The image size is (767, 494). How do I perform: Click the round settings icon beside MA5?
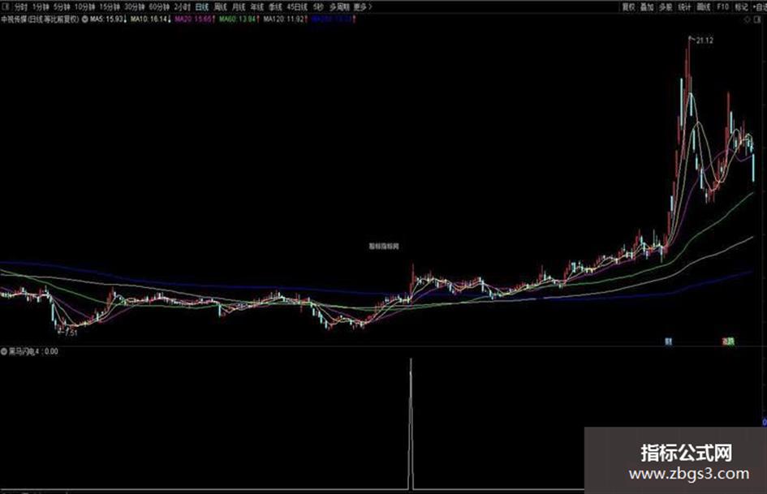click(x=85, y=19)
